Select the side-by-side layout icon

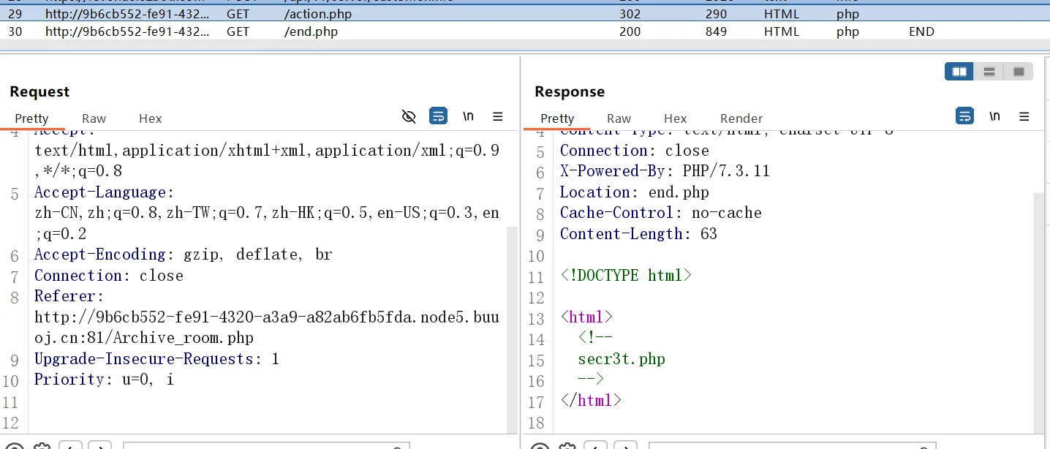[959, 72]
